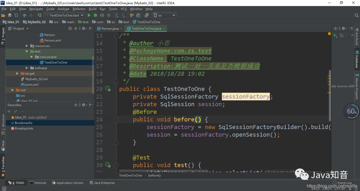
Task: Run TestOneToOne.test with the green play icon
Action: (89, 15)
